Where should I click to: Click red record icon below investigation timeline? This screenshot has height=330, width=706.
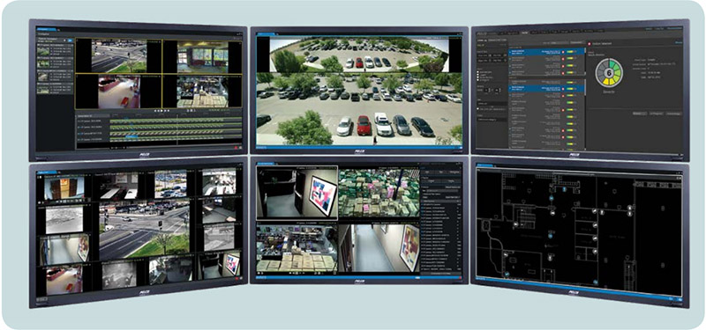coord(236,148)
